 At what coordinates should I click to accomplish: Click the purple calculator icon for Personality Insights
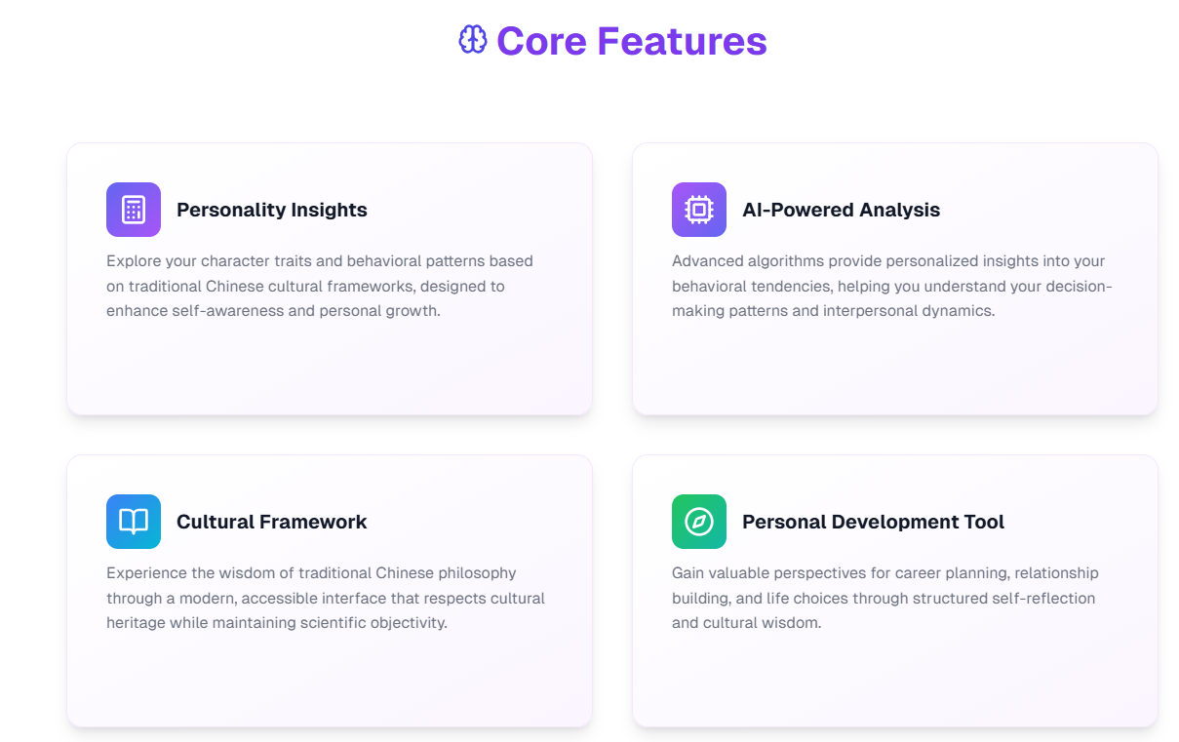[134, 210]
